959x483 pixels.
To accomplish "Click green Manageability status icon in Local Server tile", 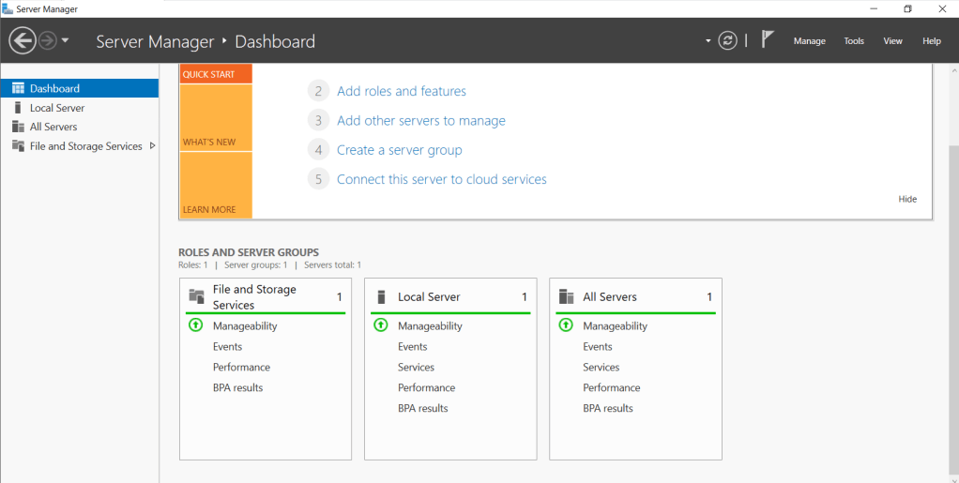I will click(x=380, y=325).
